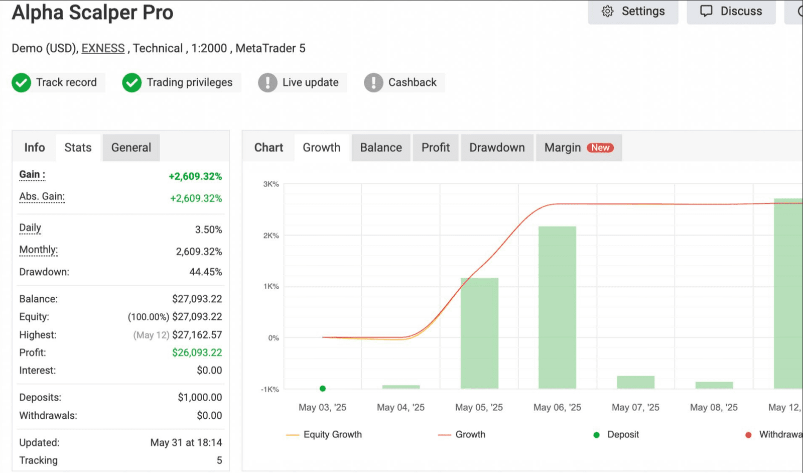Click the Settings gear icon
Image resolution: width=803 pixels, height=473 pixels.
(607, 11)
